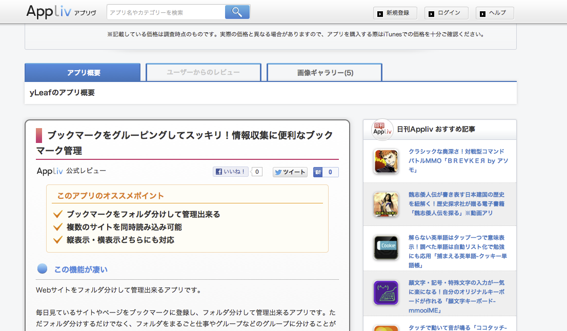
Task: Click the yLeafのアプリ概要 heading
Action: tap(62, 93)
